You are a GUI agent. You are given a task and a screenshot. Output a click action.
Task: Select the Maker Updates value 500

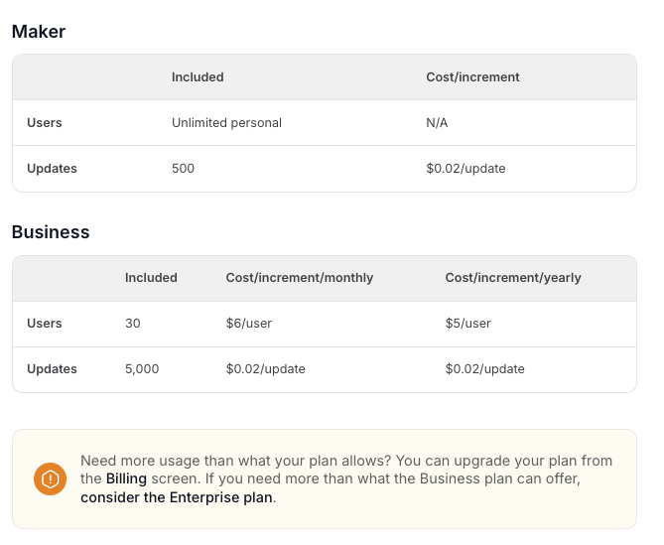pos(183,169)
